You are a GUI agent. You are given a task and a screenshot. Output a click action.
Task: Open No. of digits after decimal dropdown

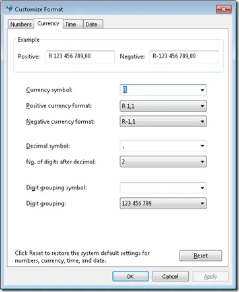click(x=163, y=162)
